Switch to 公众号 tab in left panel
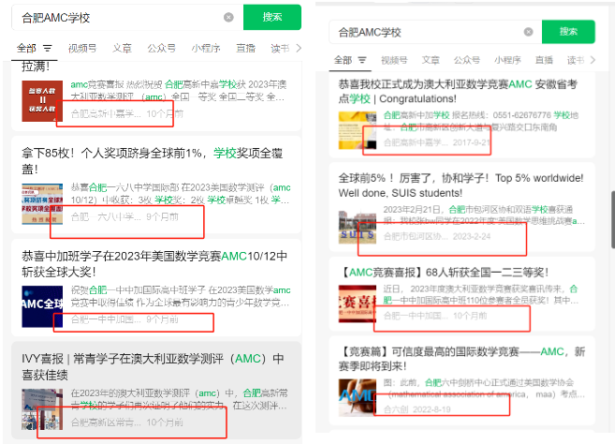This screenshot has height=444, width=615. coord(161,49)
